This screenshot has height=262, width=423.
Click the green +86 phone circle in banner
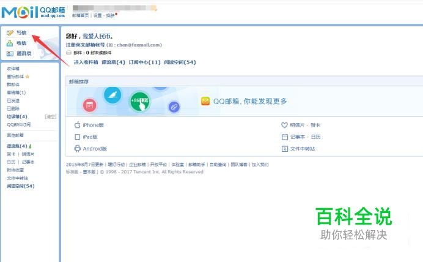[x=139, y=102]
